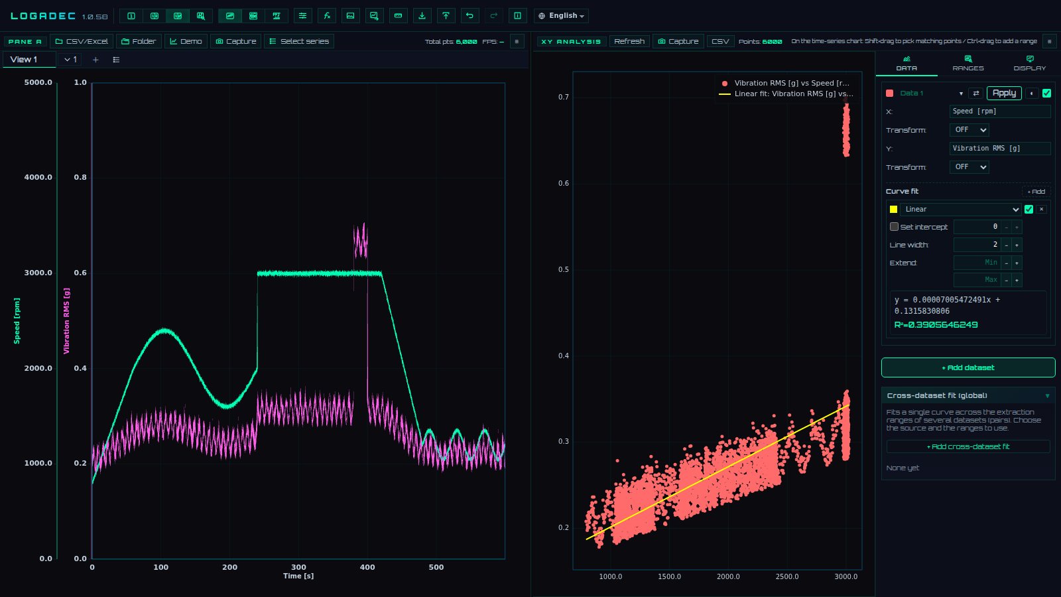Click the redo arrow icon
1061x597 pixels.
tap(493, 16)
